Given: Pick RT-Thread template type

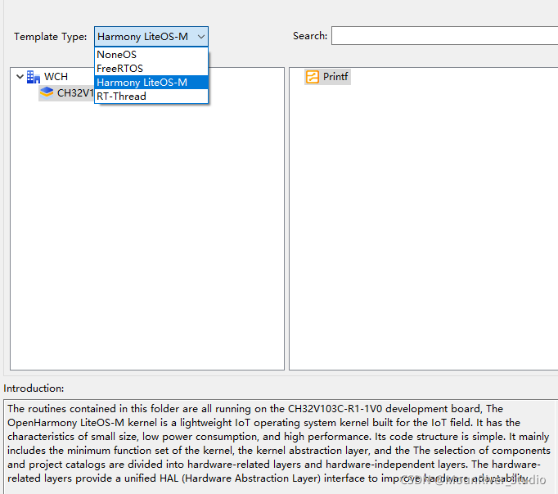Looking at the screenshot, I should pyautogui.click(x=151, y=96).
